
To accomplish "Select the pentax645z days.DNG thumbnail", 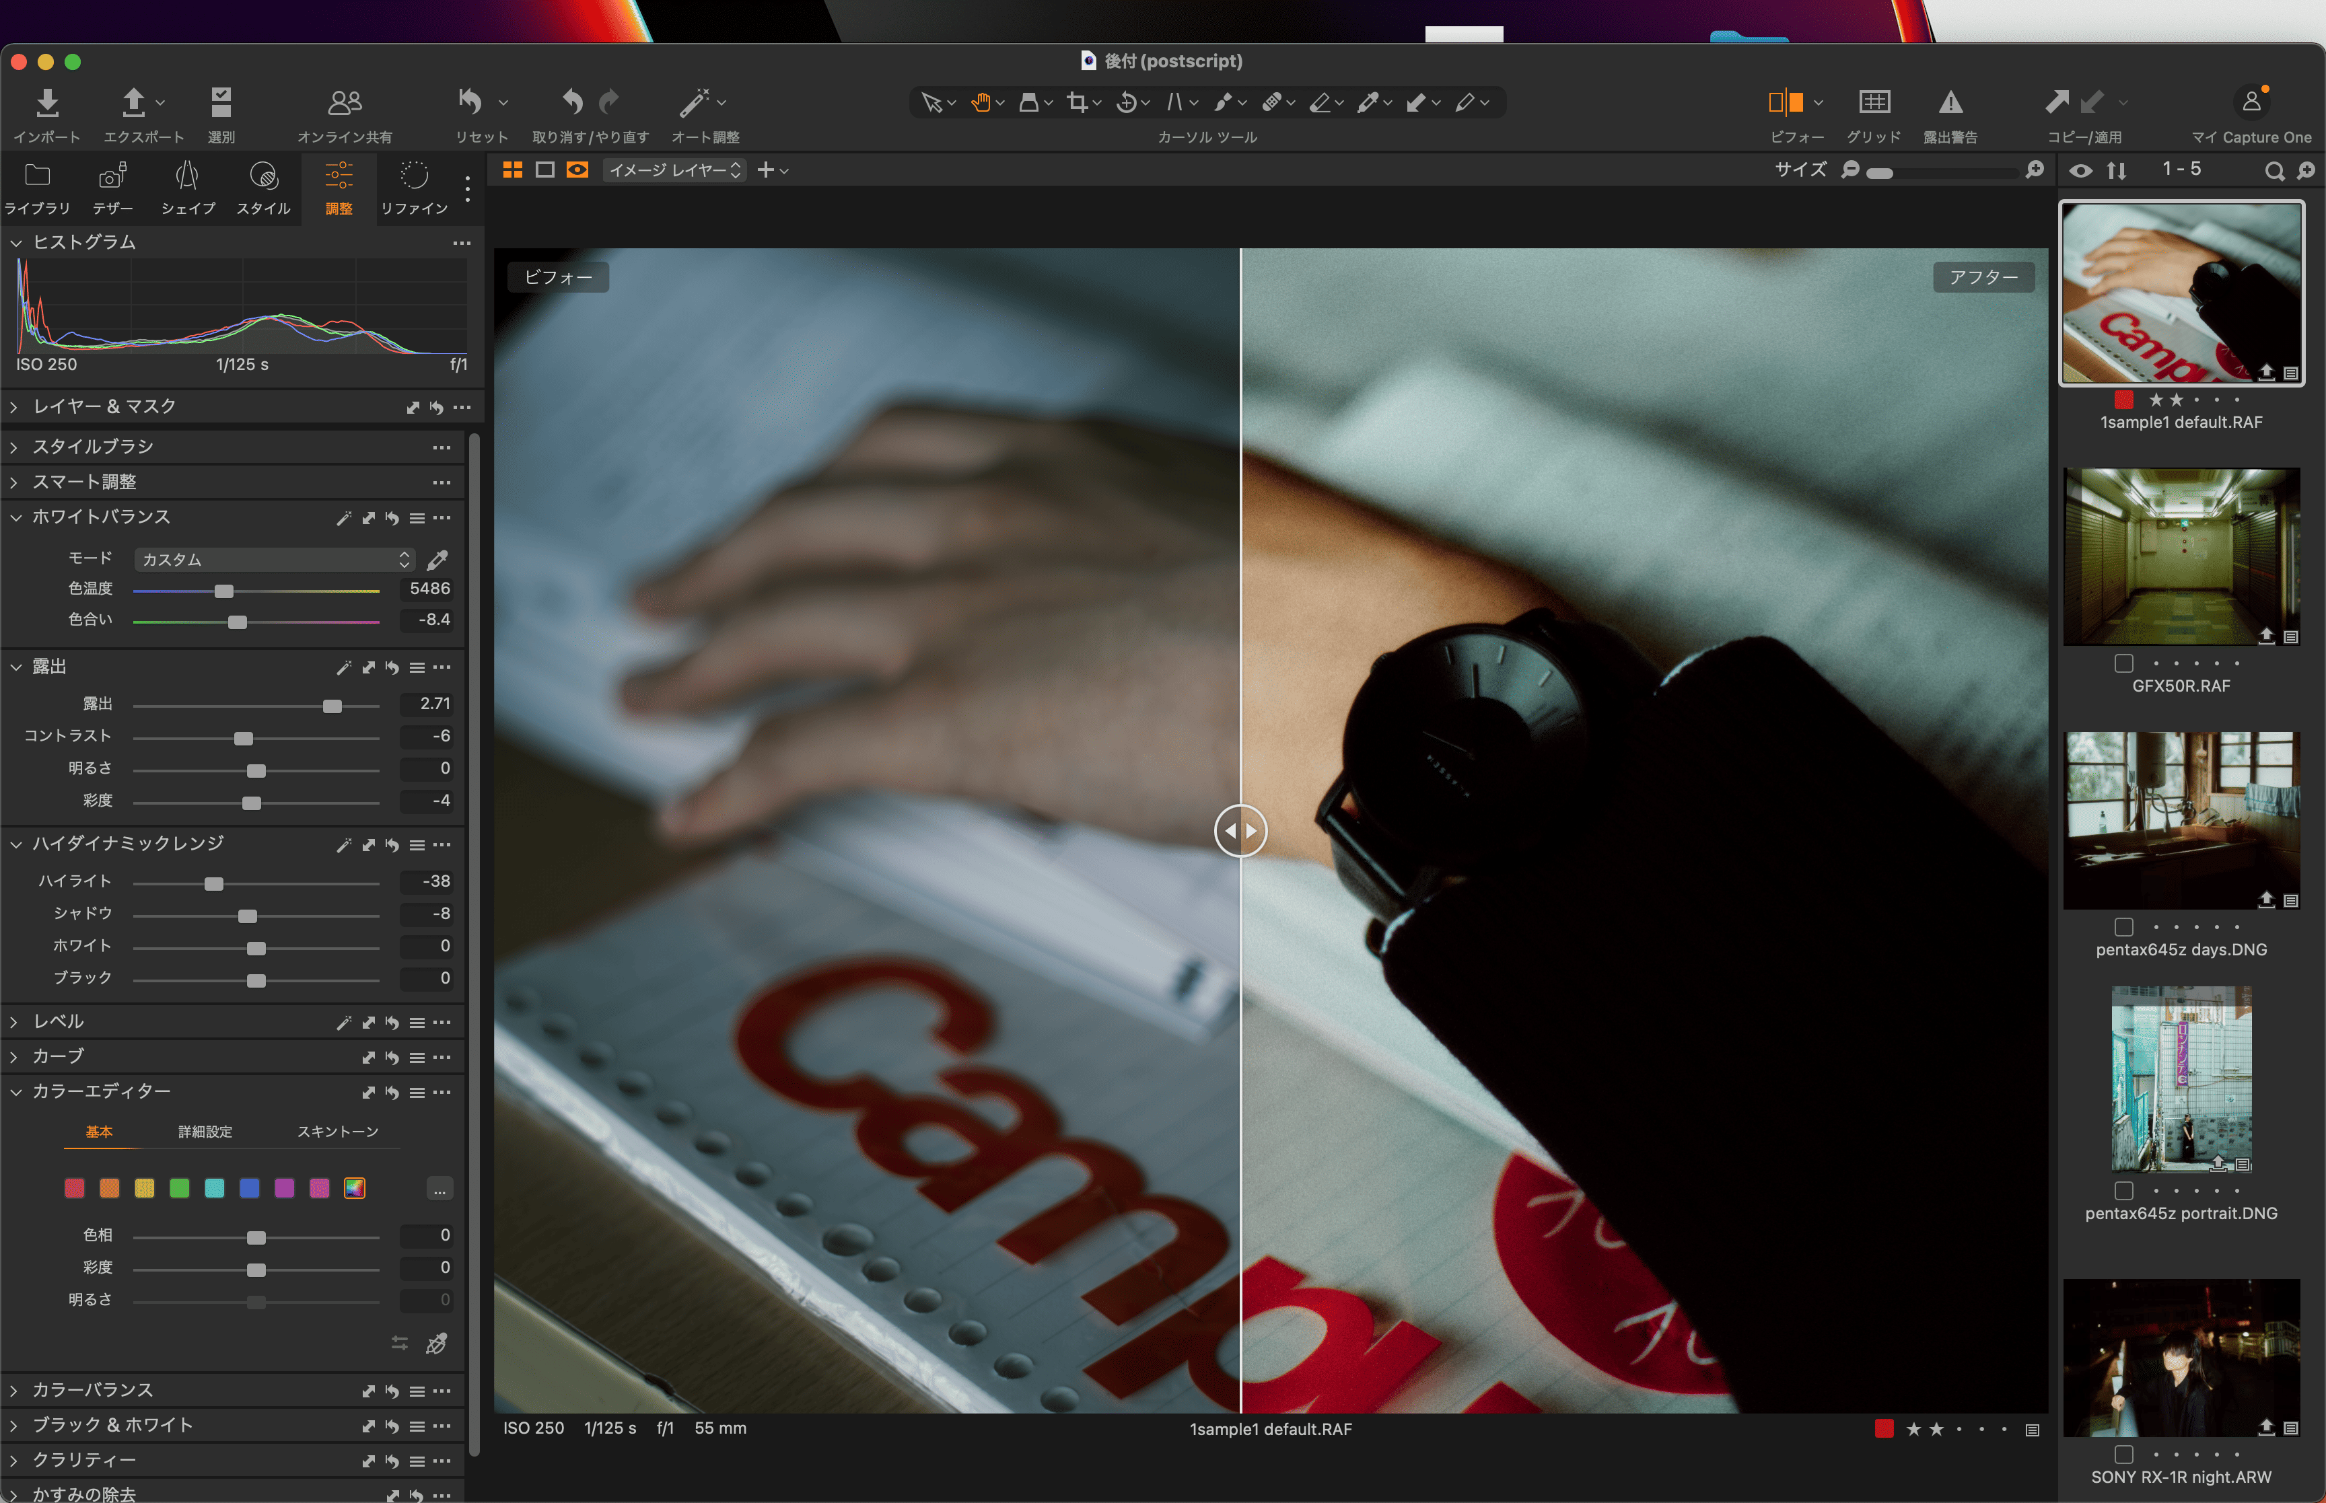I will pyautogui.click(x=2181, y=821).
